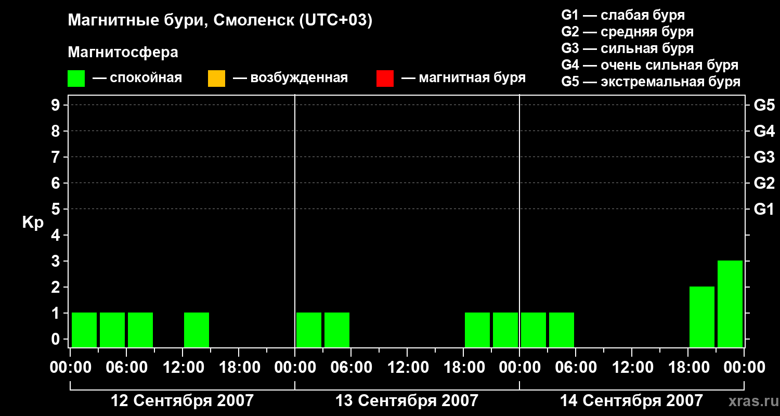Select the title 'Магнитные бури, Смоленск (UTC+03)'
The image size is (780, 416).
coord(220,21)
